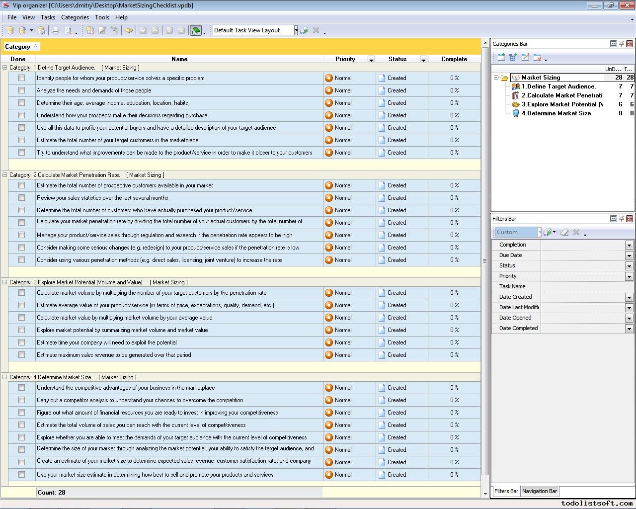Image resolution: width=636 pixels, height=509 pixels.
Task: Click the edit category pencil icon
Action: click(x=525, y=58)
